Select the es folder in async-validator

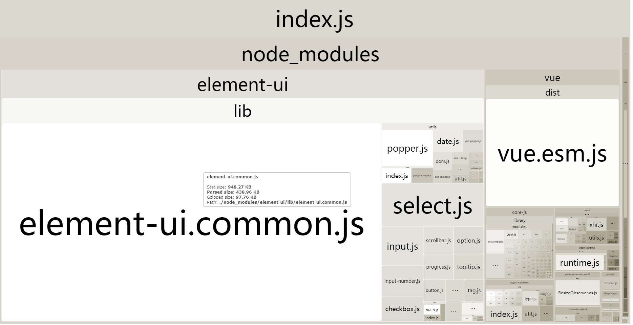[x=519, y=287]
